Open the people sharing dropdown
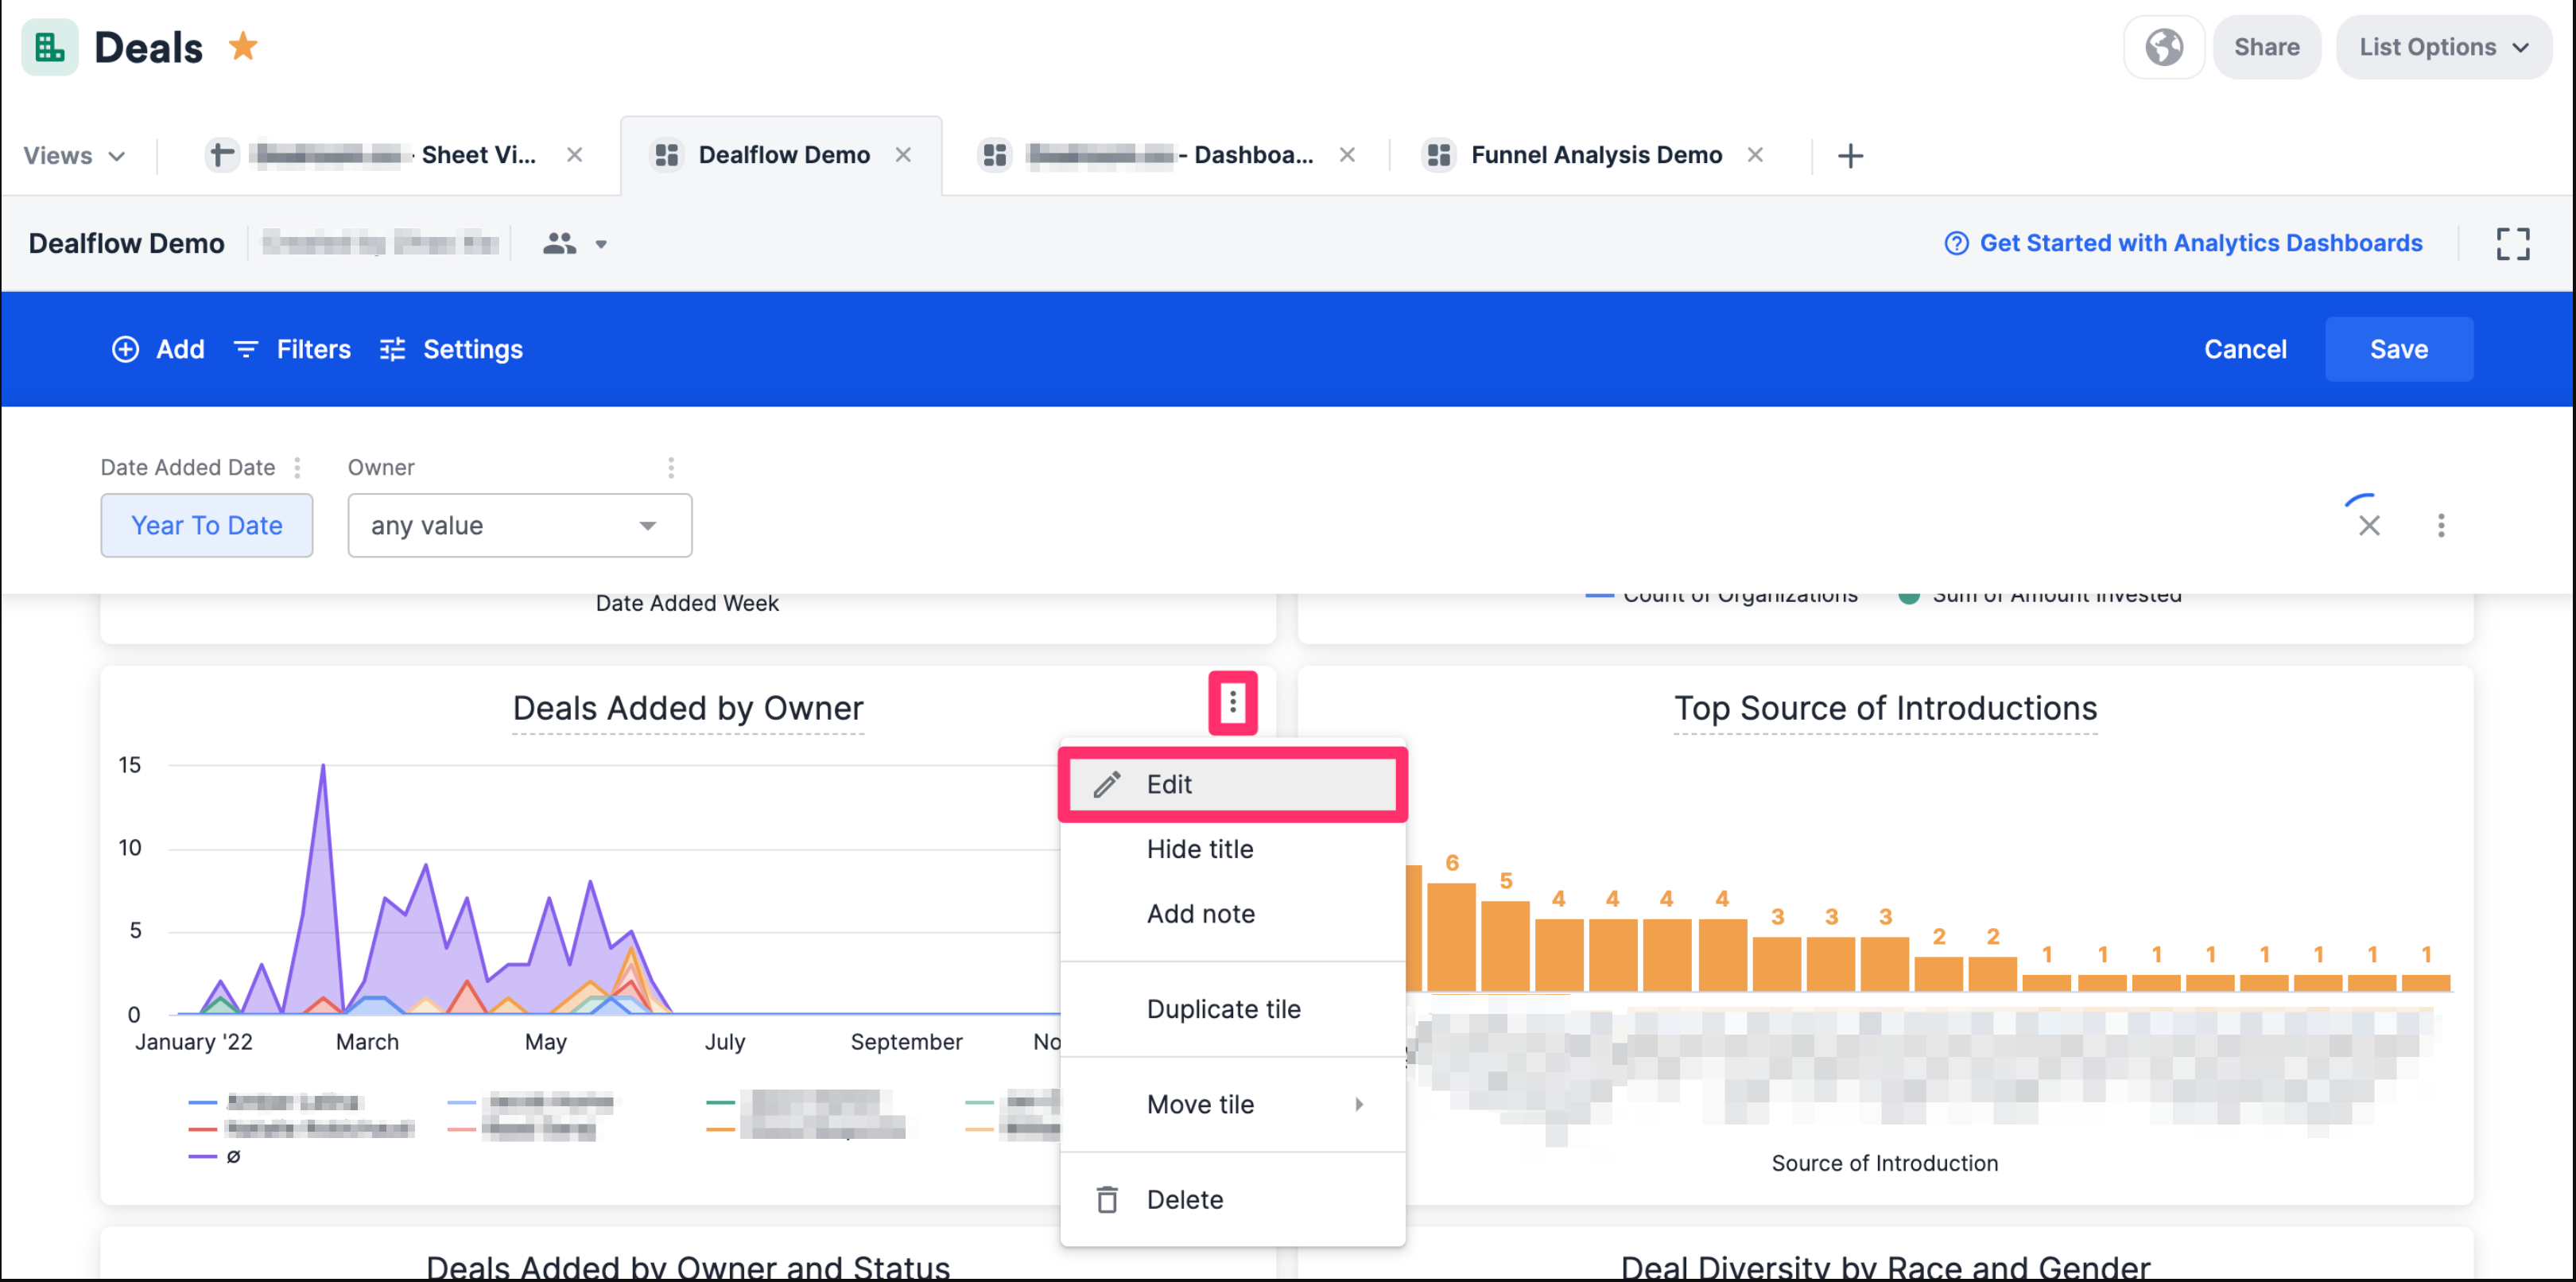 [x=574, y=243]
